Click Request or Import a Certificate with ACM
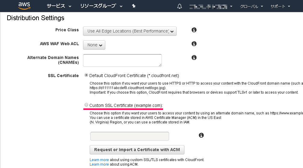Screen dimensions: 303x168 point(137,150)
